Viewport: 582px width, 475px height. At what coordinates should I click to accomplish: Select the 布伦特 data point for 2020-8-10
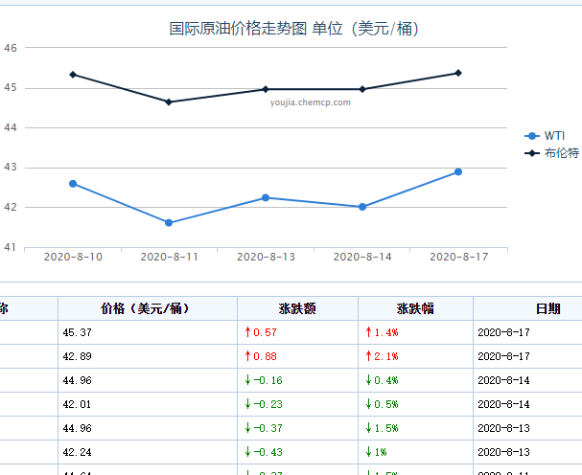pos(73,75)
